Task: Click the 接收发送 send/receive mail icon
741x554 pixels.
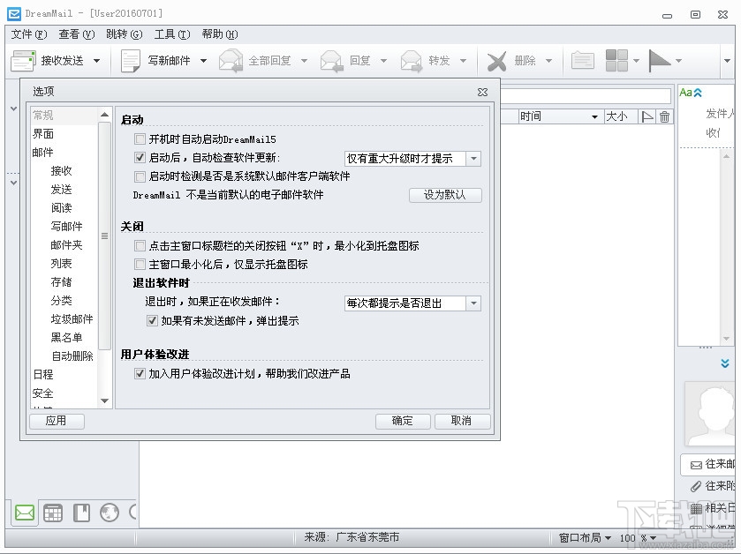Action: tap(24, 60)
